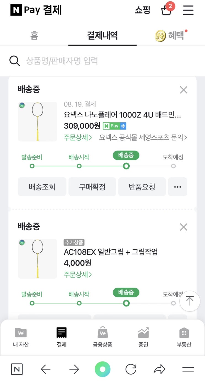Tap the browser share arrow icon

click(159, 369)
